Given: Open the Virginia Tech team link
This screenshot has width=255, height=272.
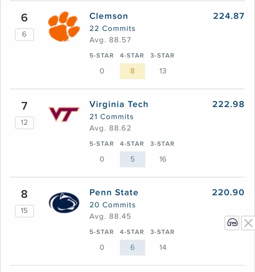Looking at the screenshot, I should pyautogui.click(x=119, y=104).
